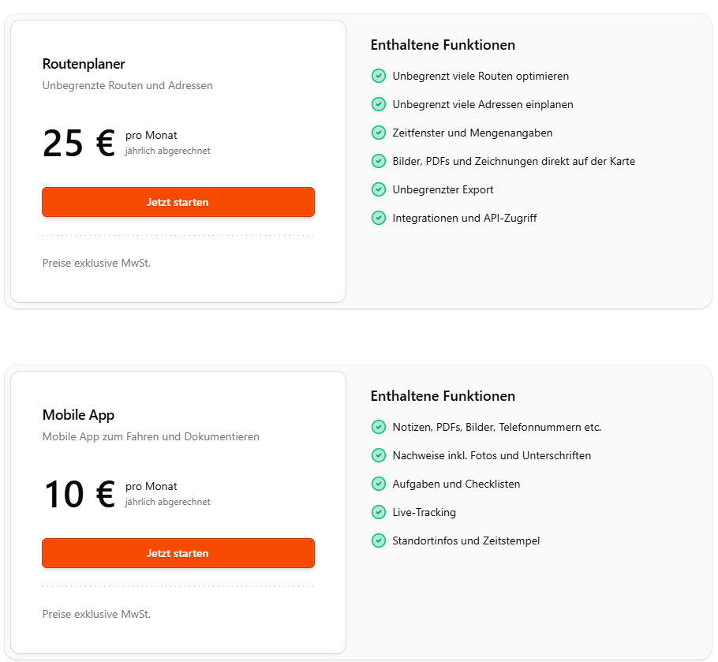Click checkmark icon beside 'Integrationen und API-Zugriff'

coord(379,218)
